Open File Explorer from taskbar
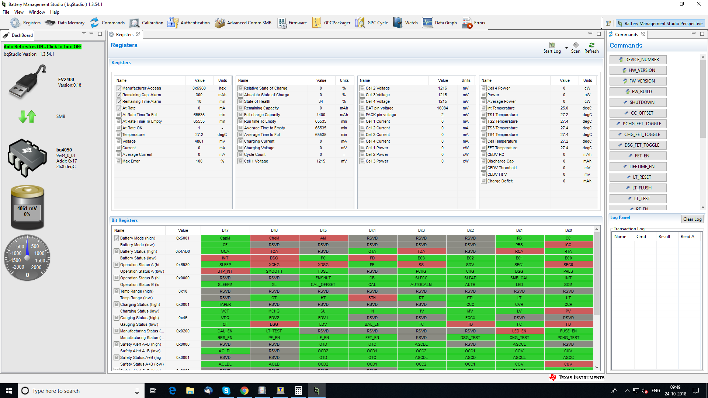Screen dimensions: 708x398 190,391
